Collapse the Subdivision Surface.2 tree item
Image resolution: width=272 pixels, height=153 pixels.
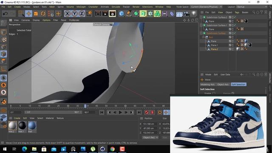pos(201,17)
